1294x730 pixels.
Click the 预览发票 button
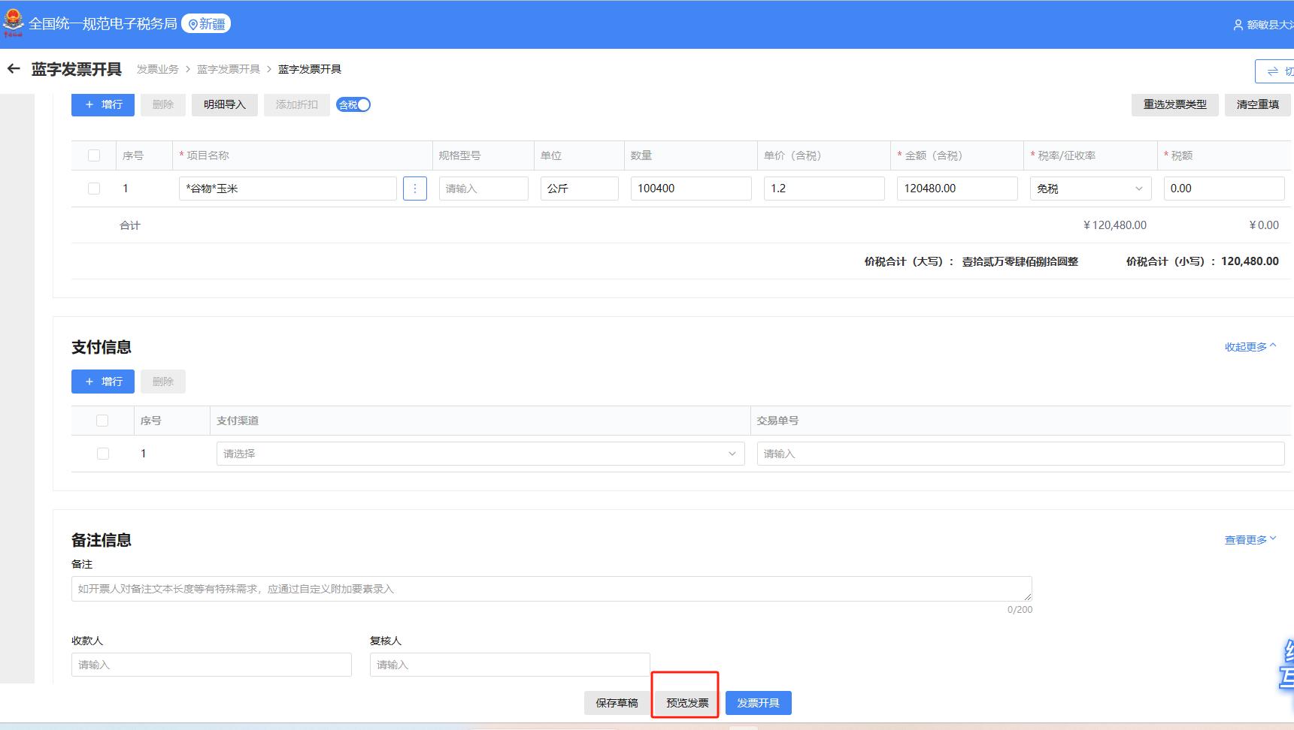click(x=687, y=703)
